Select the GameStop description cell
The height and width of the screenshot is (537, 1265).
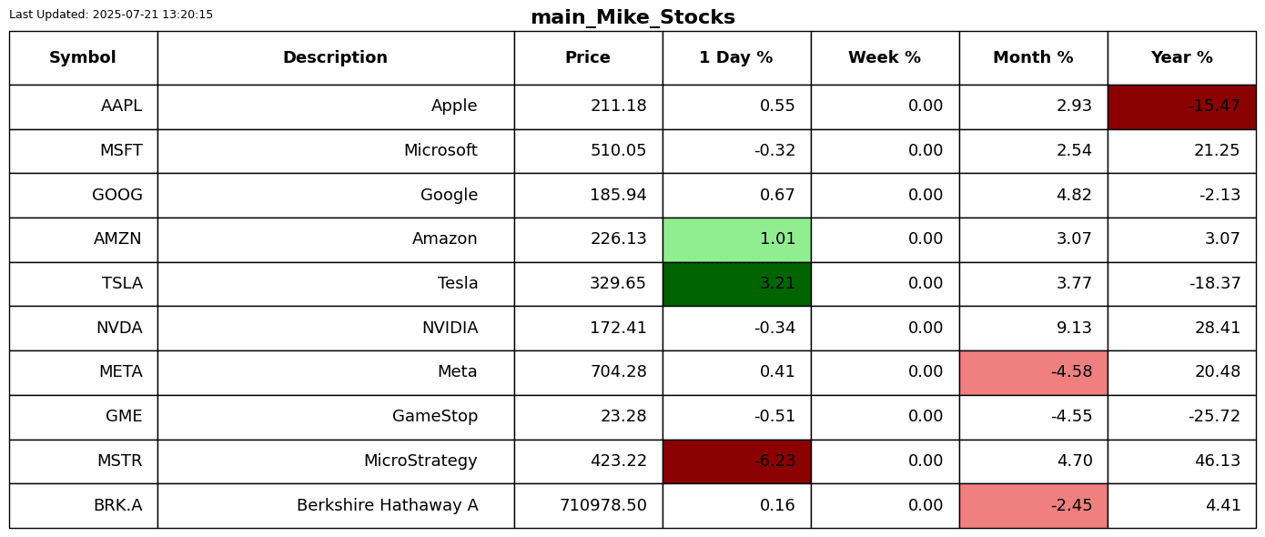336,417
